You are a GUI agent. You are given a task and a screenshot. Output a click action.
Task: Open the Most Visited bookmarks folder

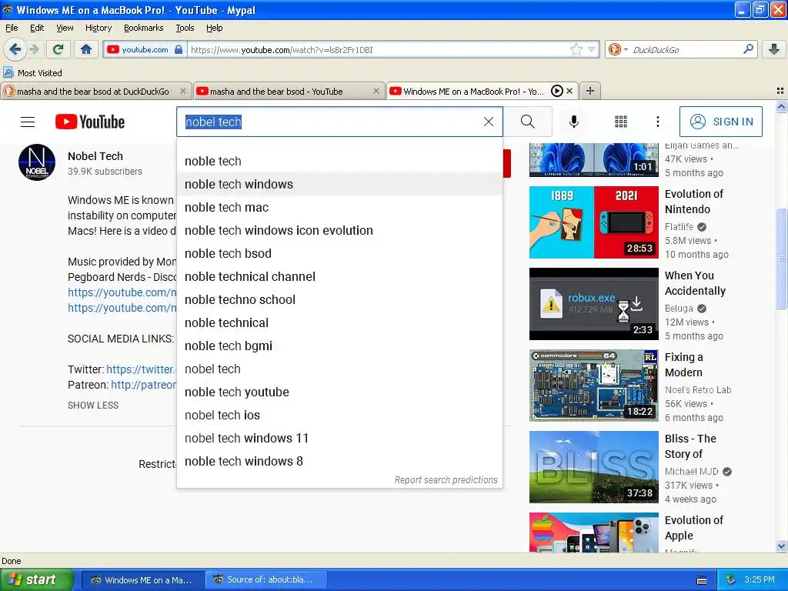tap(32, 73)
